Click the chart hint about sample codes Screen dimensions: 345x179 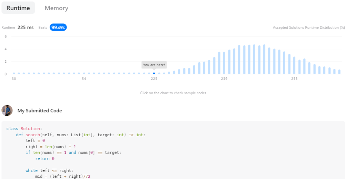(173, 93)
